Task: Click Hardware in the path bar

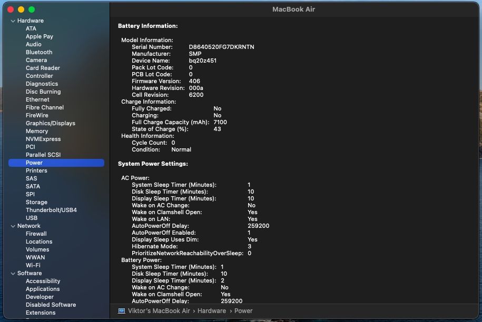Action: [211, 310]
